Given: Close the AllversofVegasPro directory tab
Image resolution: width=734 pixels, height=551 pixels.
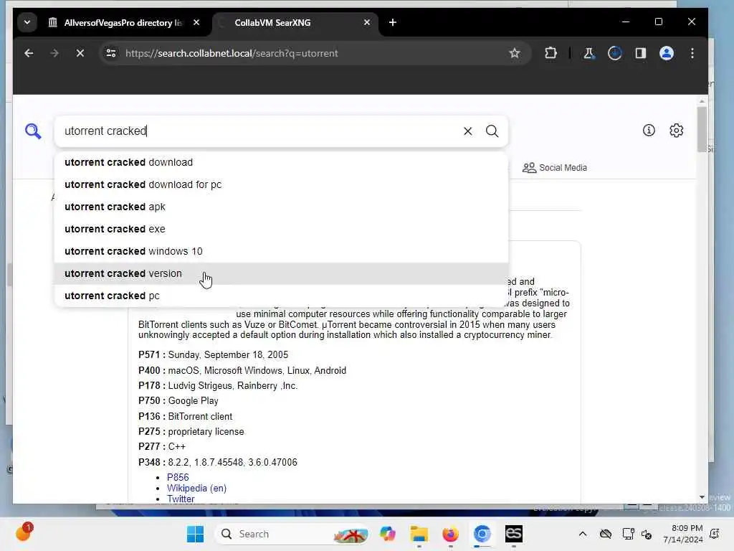Looking at the screenshot, I should [196, 22].
